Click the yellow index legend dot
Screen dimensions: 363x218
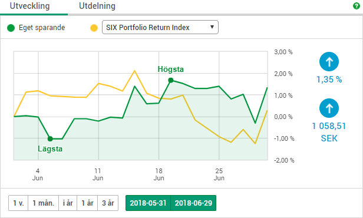(x=94, y=28)
